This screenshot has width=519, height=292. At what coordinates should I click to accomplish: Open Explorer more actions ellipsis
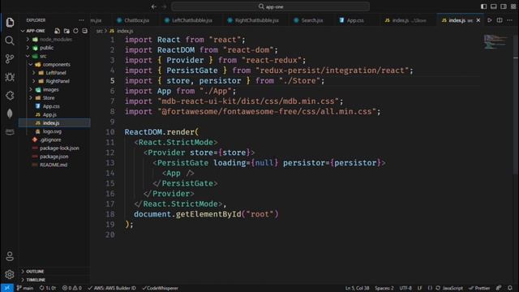(x=81, y=20)
